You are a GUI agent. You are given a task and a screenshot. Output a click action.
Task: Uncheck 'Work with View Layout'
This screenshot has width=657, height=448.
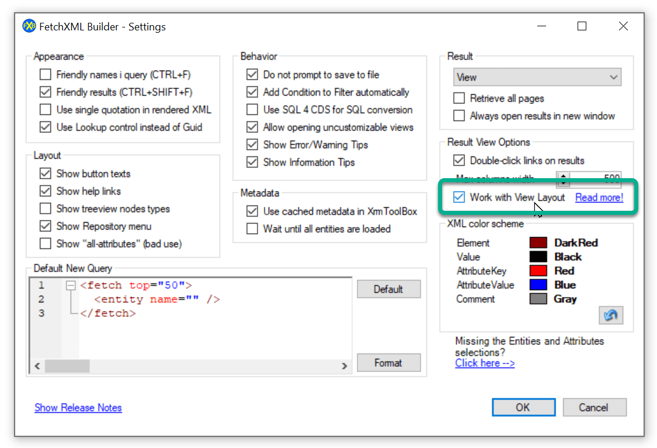point(459,197)
